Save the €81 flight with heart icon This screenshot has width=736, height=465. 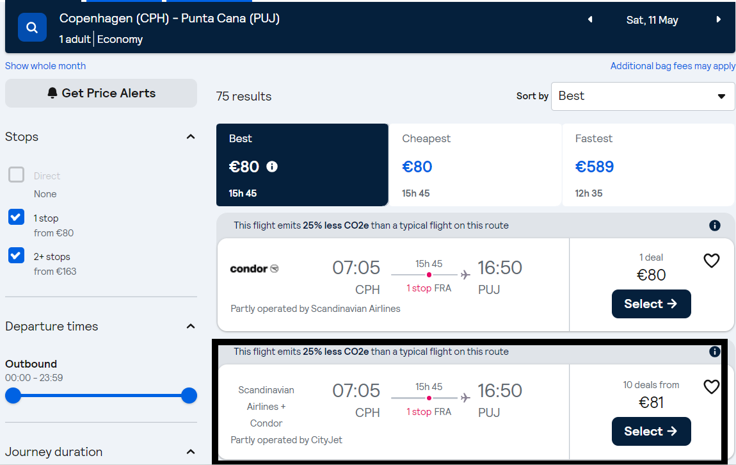point(712,387)
